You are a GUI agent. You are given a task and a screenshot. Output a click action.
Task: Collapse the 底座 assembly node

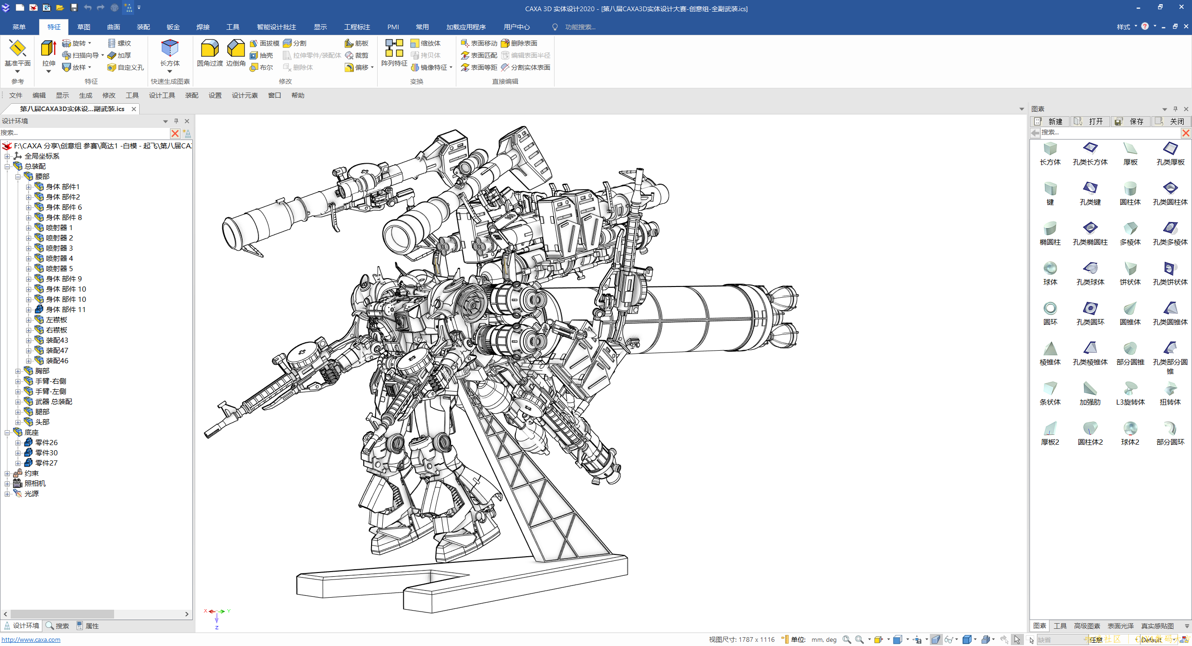click(x=7, y=433)
